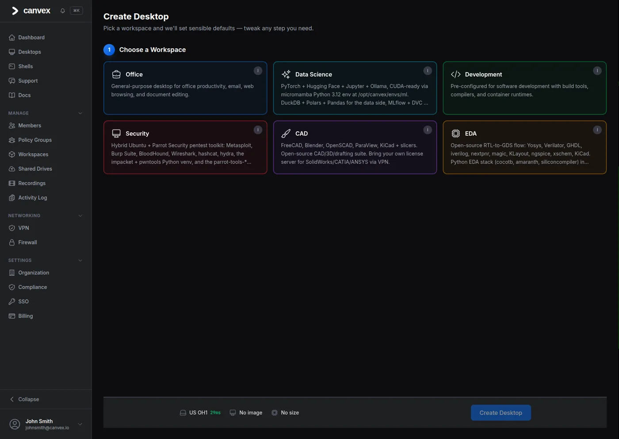Show info for the Development workspace
Image resolution: width=619 pixels, height=439 pixels.
tap(597, 71)
